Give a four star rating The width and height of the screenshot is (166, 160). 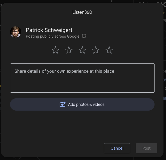[96, 50]
